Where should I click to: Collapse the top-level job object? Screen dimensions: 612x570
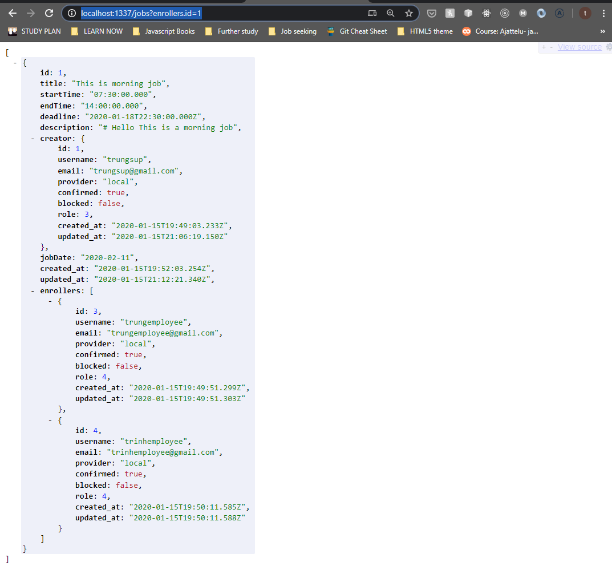point(15,63)
